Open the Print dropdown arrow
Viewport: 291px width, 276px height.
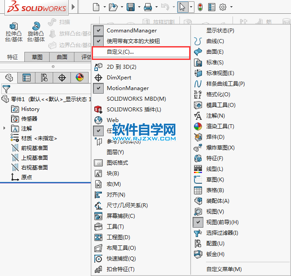[156, 7]
